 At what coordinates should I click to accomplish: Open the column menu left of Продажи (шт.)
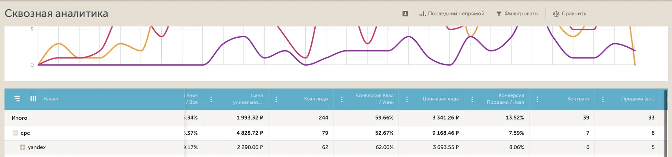click(x=603, y=99)
